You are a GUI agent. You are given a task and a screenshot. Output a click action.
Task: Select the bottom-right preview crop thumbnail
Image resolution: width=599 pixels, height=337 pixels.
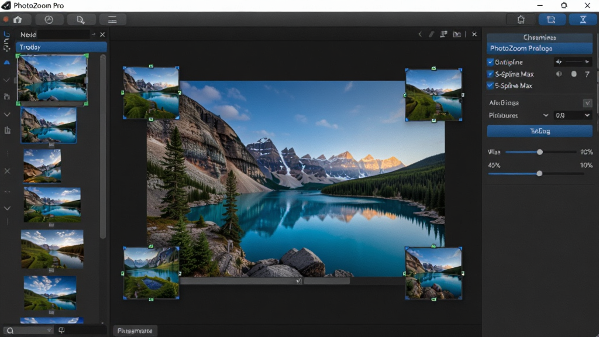click(x=433, y=273)
